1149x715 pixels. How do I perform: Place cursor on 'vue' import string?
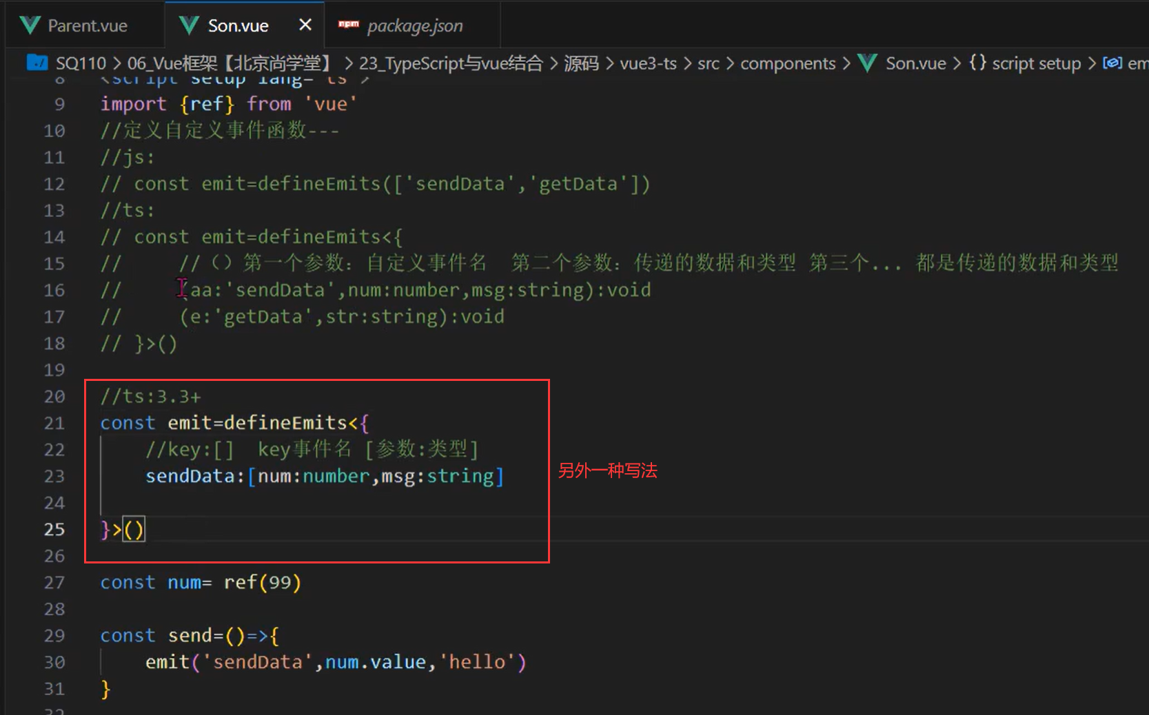[x=331, y=104]
